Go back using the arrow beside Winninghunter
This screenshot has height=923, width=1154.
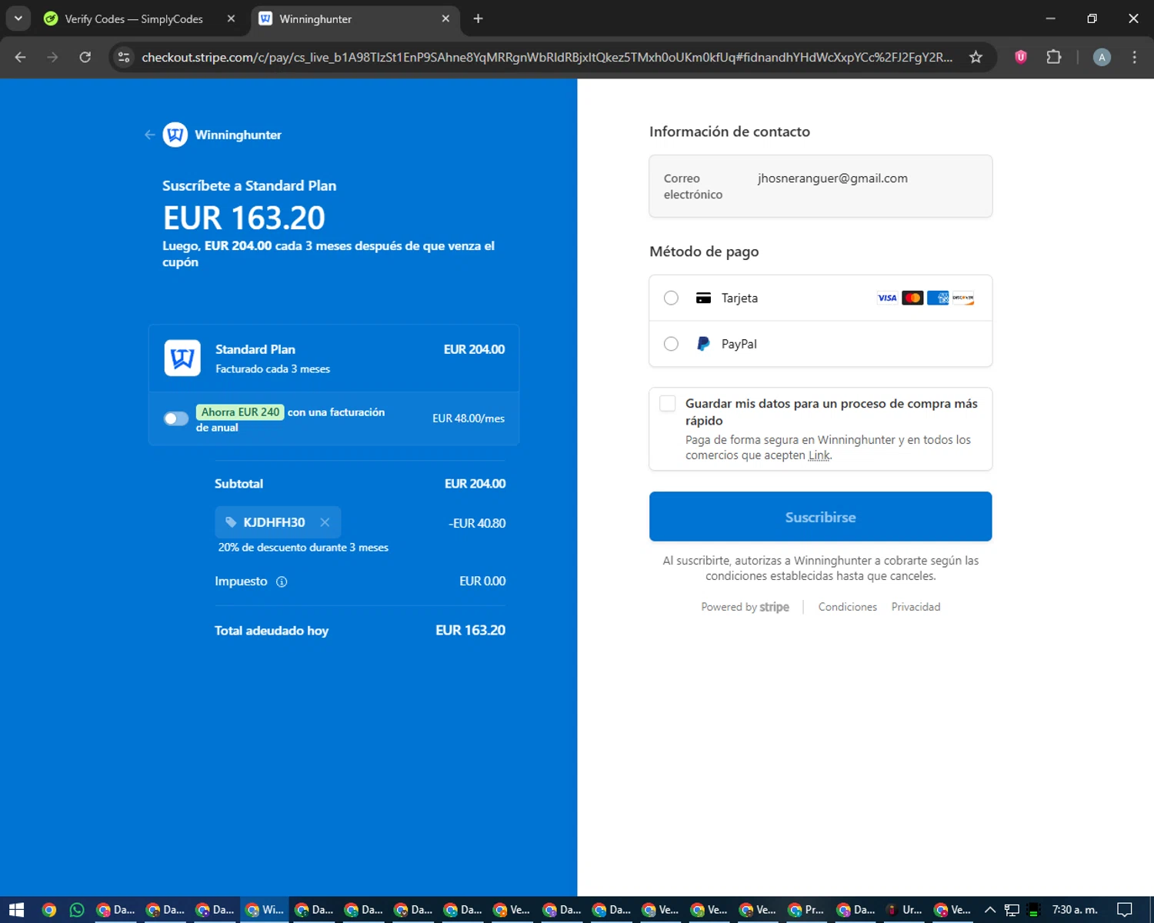point(150,135)
